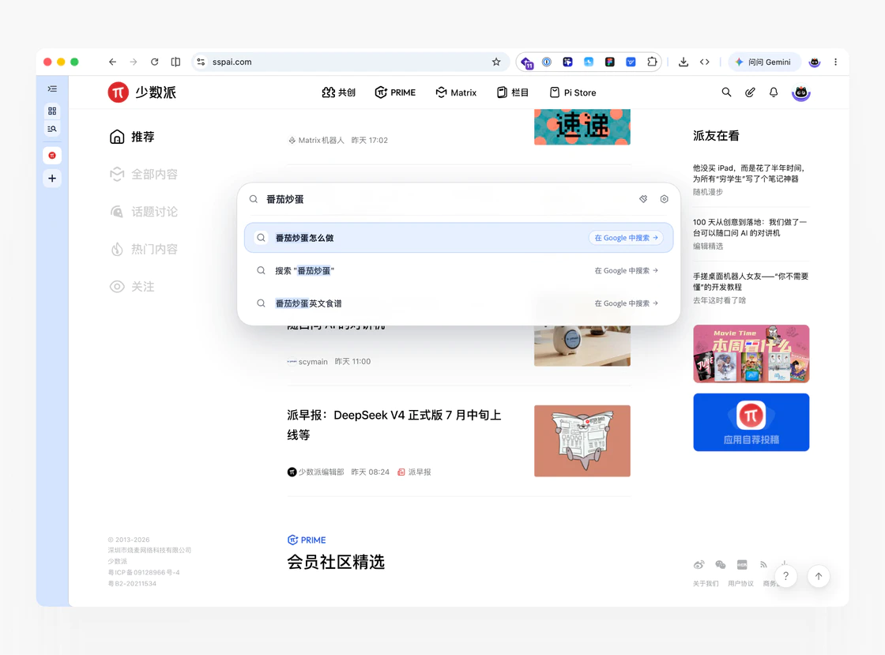This screenshot has width=885, height=655.
Task: Open the PRIME navigation item
Action: [395, 92]
